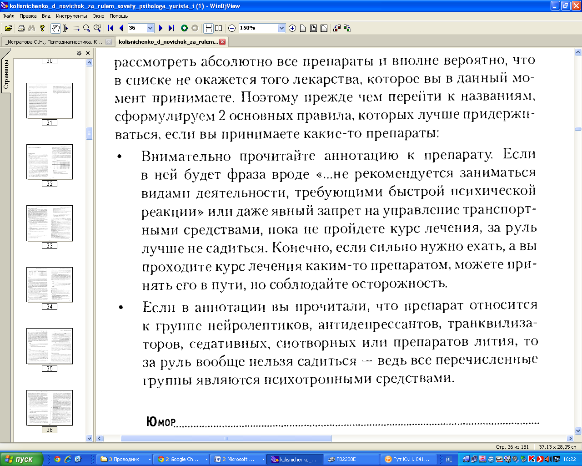Image resolution: width=582 pixels, height=466 pixels.
Task: Click the horizontal scrollbar thumb
Action: [226, 439]
